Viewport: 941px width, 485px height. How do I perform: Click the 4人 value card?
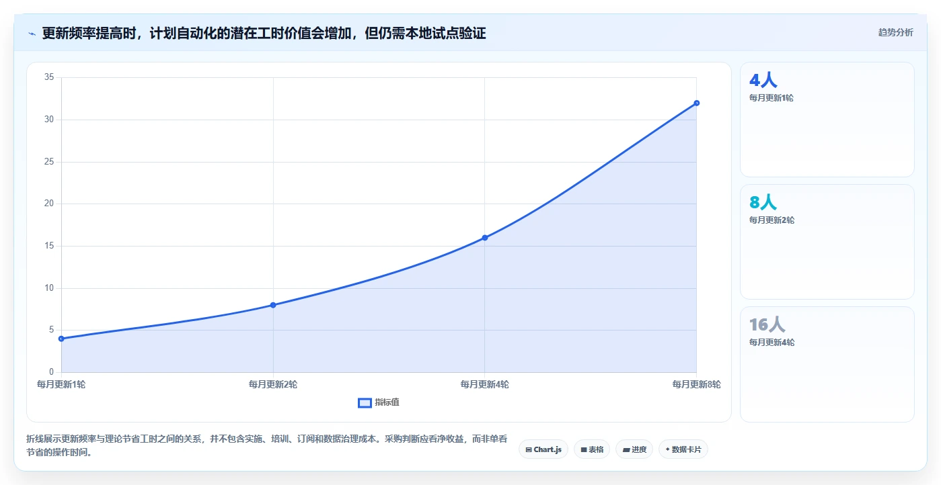[827, 120]
